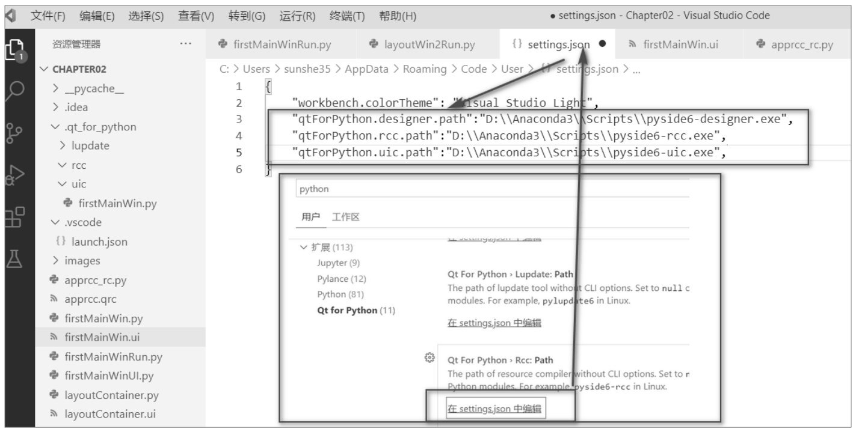Viewport: 856px width, 432px height.
Task: Select 工作区 settings scope tab
Action: coord(346,216)
